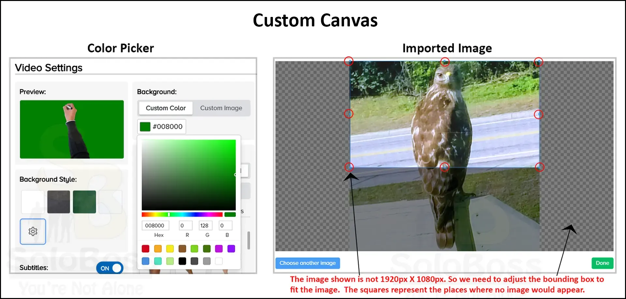The width and height of the screenshot is (626, 299).
Task: Click the rainbow hue slider bar
Action: (182, 214)
